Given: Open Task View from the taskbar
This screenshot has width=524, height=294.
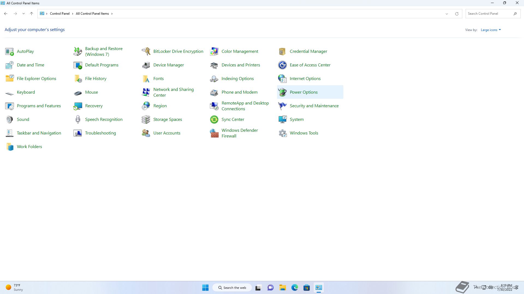Looking at the screenshot, I should point(258,287).
